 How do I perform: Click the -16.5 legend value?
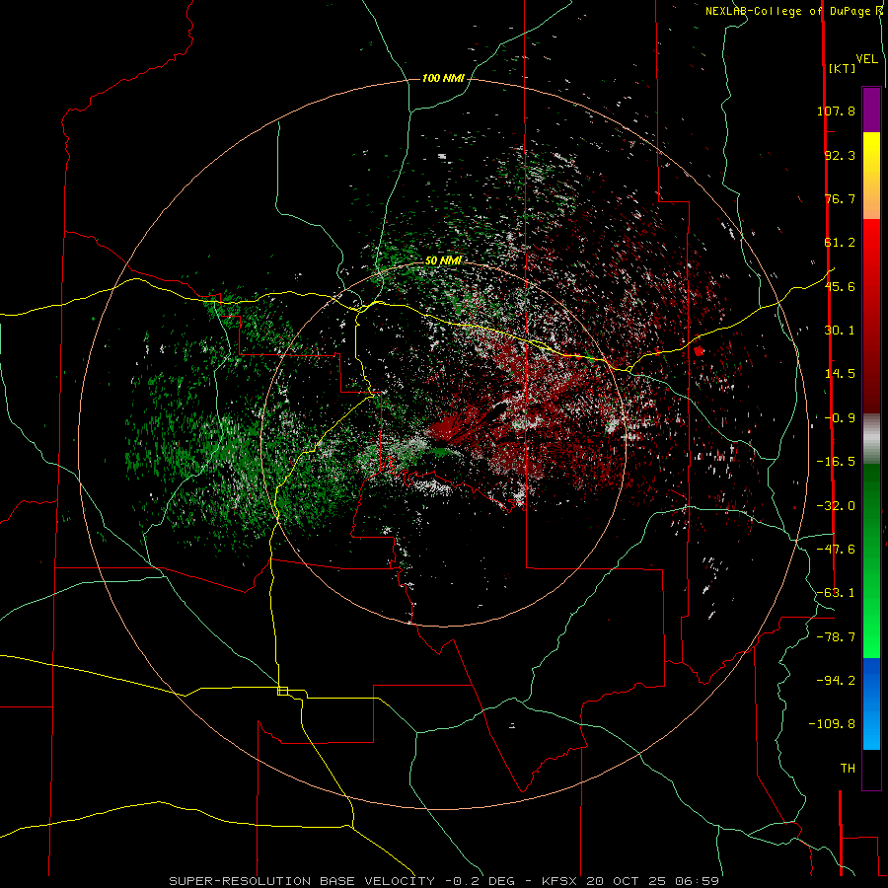(836, 462)
